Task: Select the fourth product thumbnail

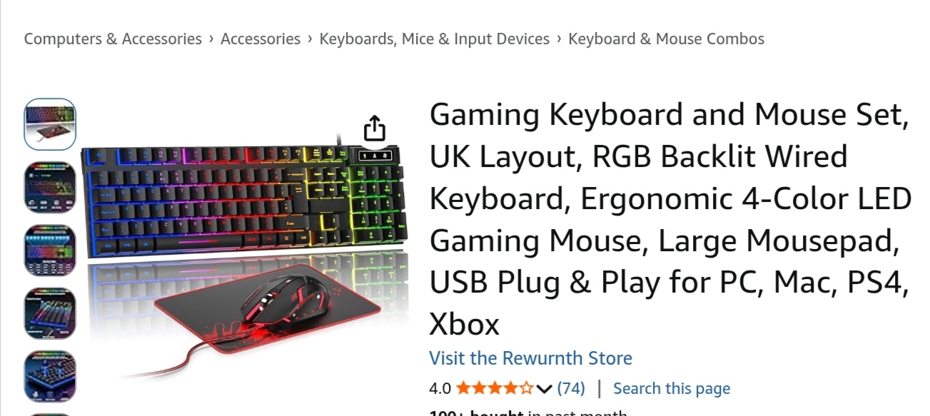Action: pos(50,313)
